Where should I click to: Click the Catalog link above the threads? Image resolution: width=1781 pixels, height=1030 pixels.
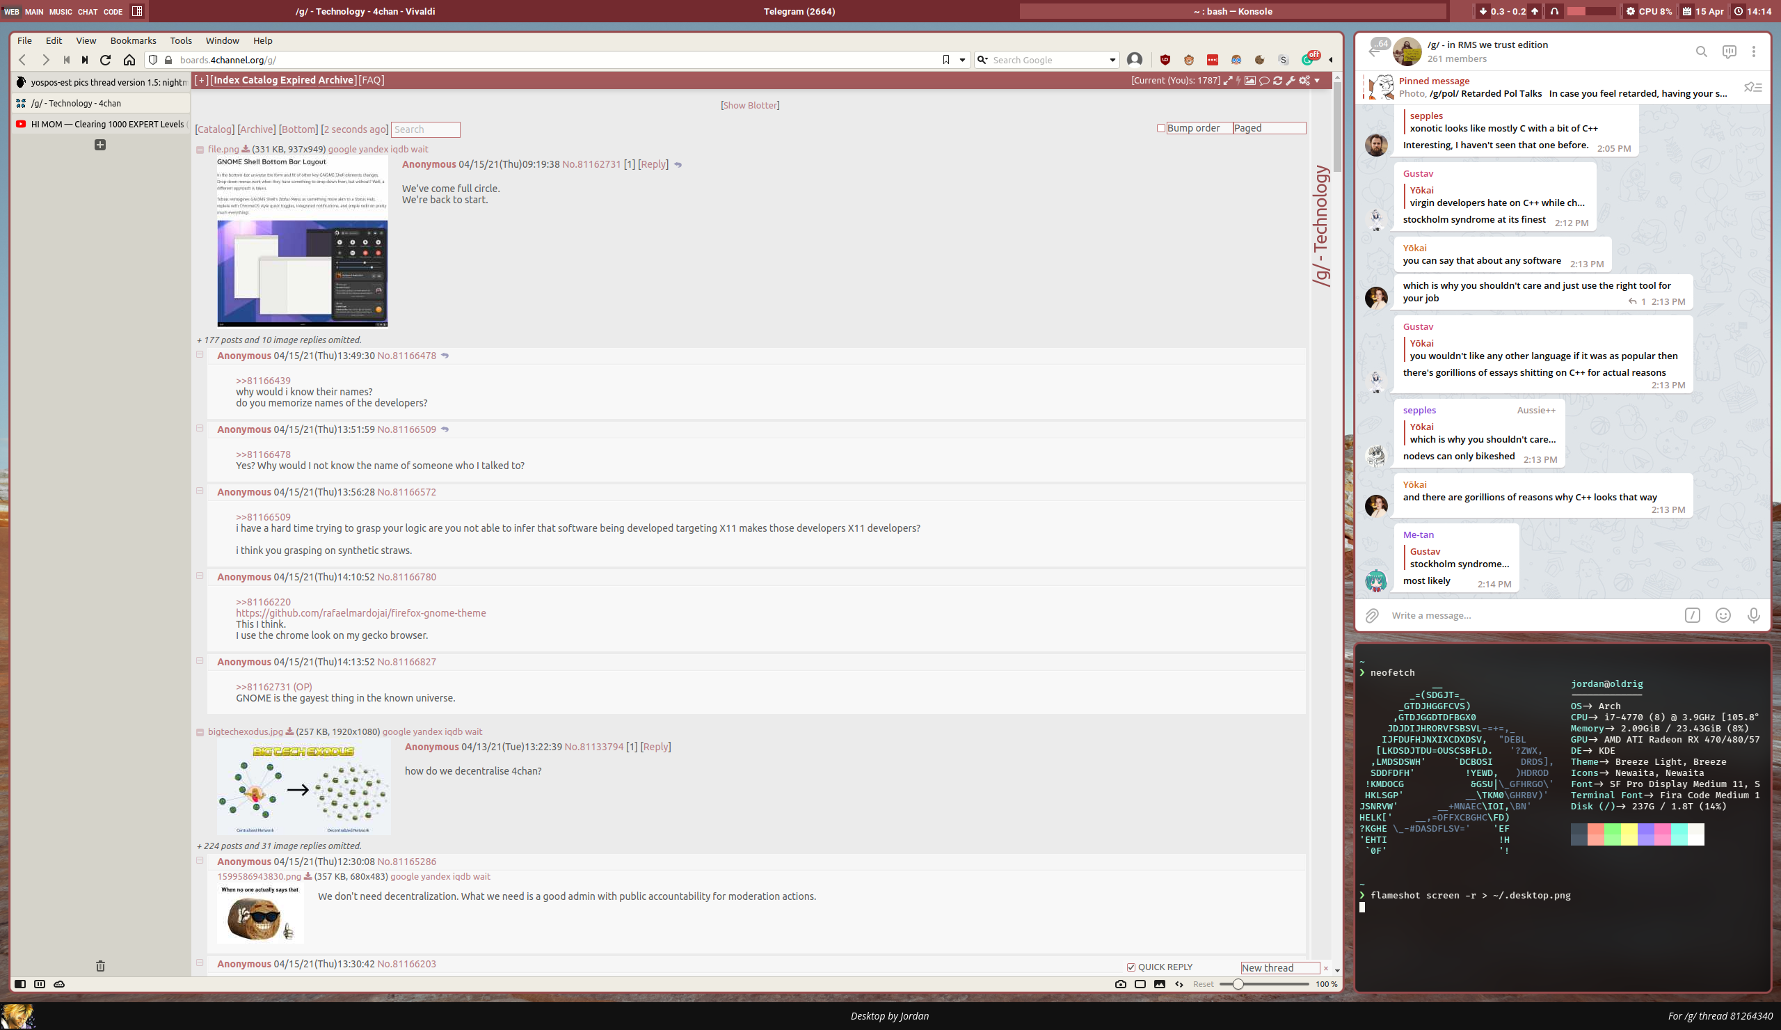[214, 129]
